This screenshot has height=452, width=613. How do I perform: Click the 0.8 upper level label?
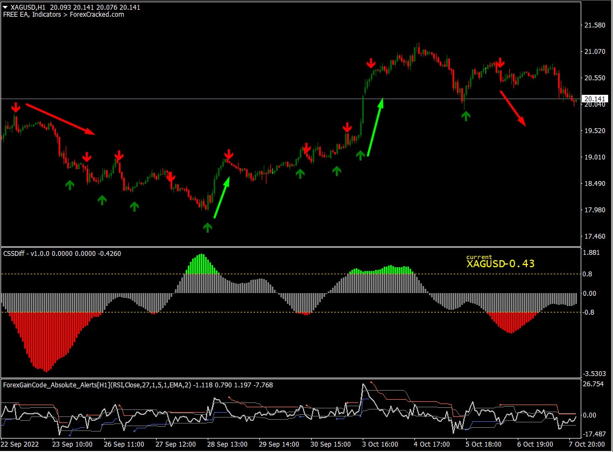coord(587,274)
